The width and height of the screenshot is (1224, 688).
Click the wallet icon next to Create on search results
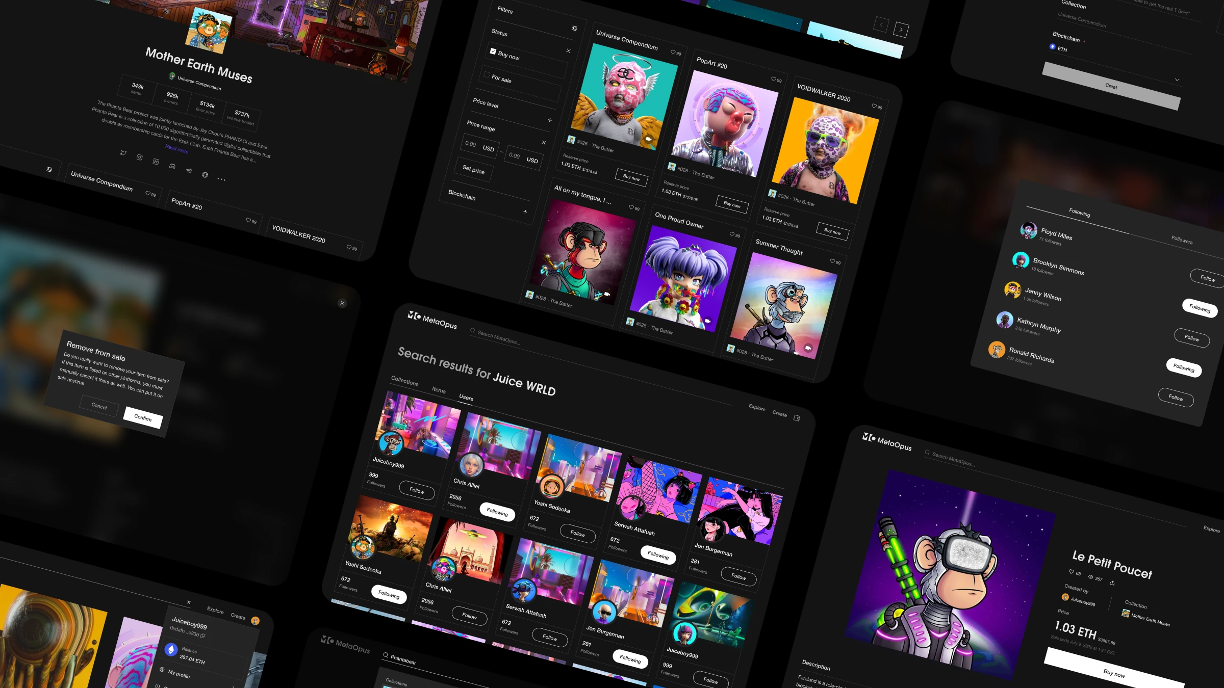click(797, 418)
